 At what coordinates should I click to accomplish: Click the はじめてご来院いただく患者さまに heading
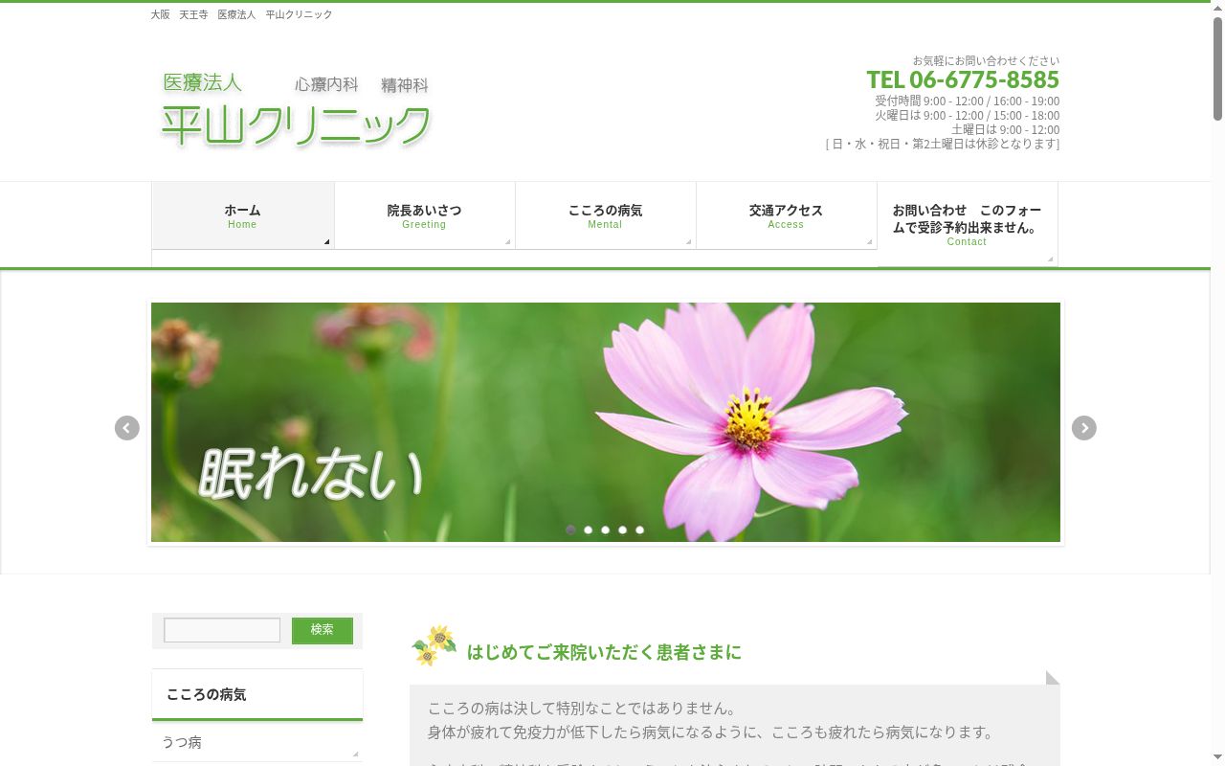pos(604,652)
